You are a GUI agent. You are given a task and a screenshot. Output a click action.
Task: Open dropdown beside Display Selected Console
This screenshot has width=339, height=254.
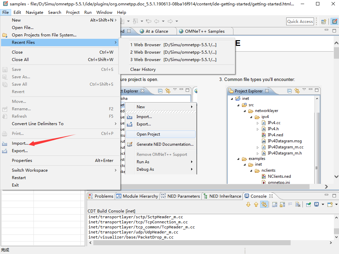click(x=323, y=204)
